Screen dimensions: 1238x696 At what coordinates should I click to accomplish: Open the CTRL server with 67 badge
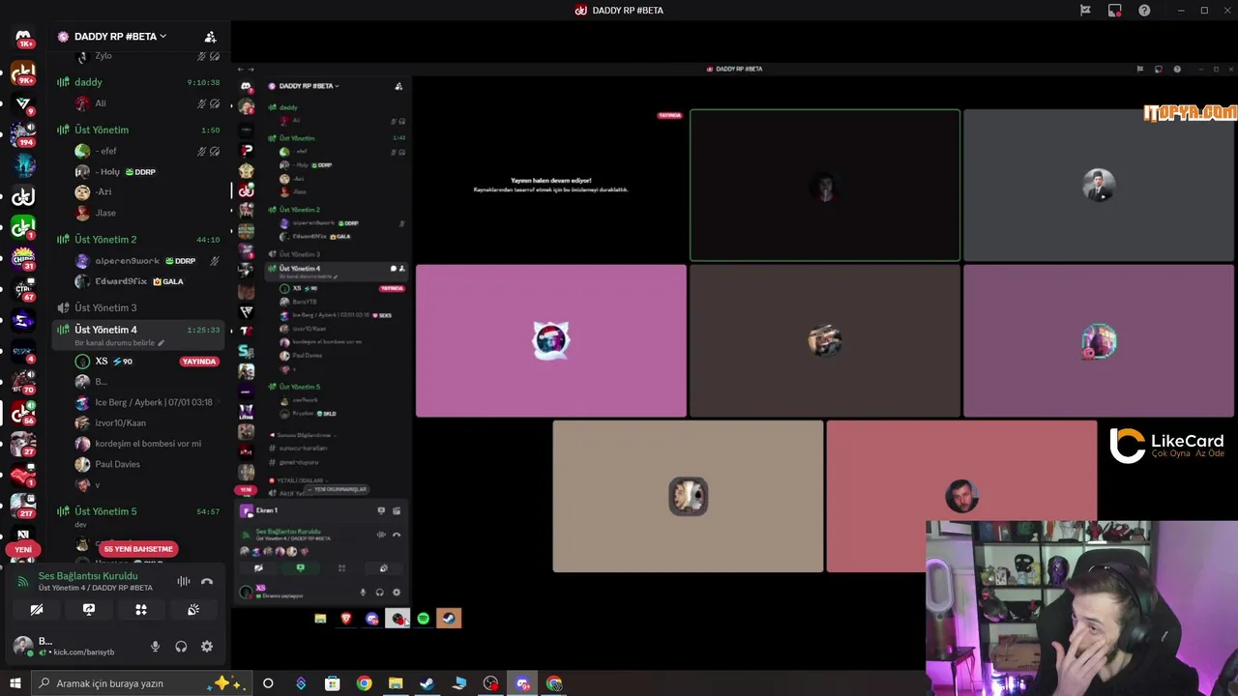[23, 289]
